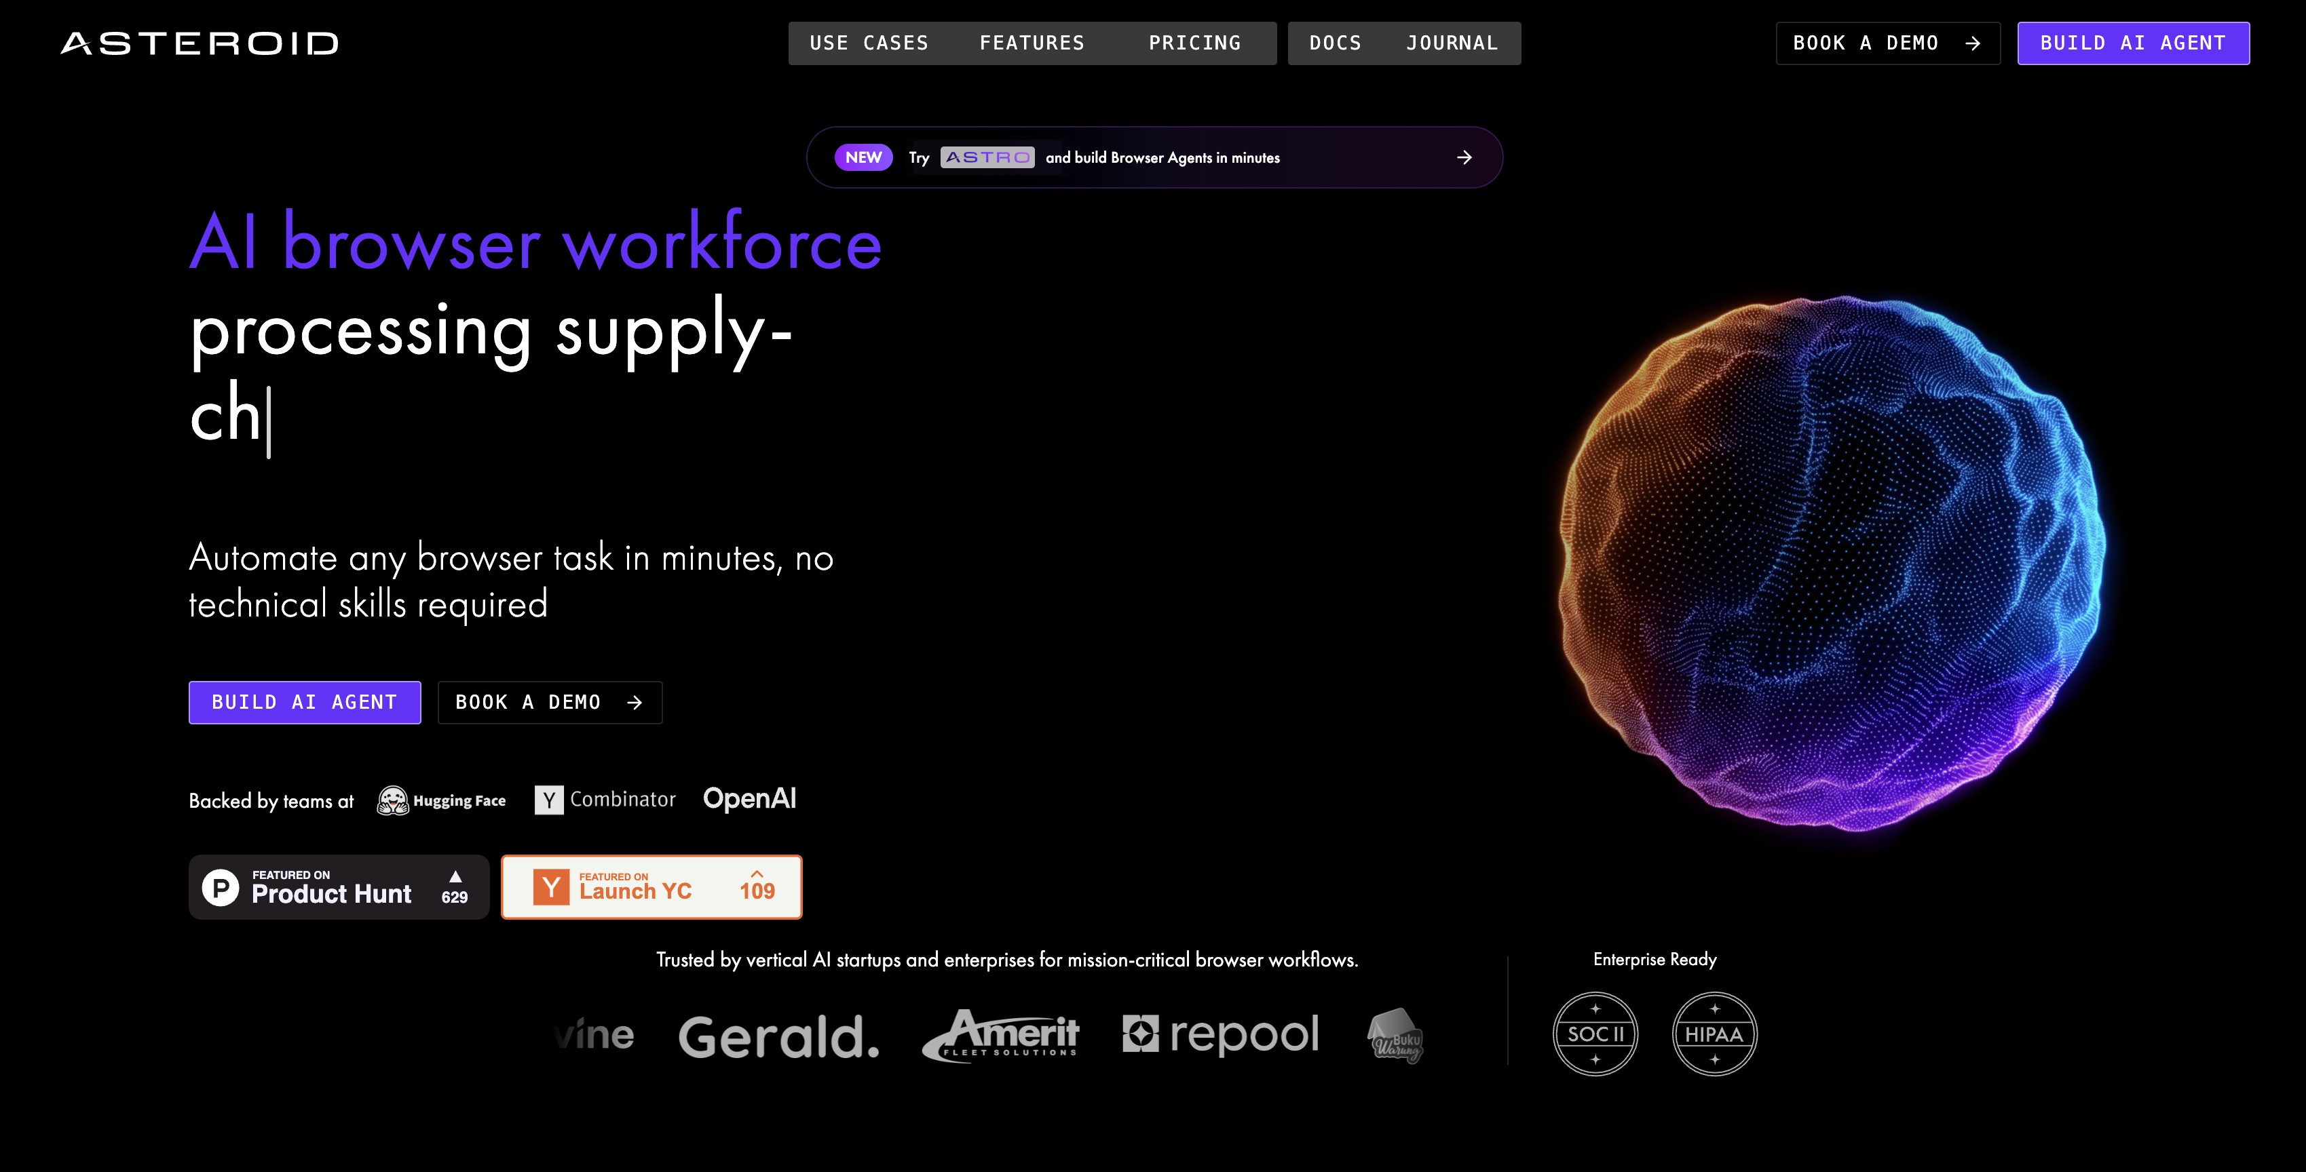Click the repool customer logo
The height and width of the screenshot is (1172, 2306).
(x=1221, y=1034)
